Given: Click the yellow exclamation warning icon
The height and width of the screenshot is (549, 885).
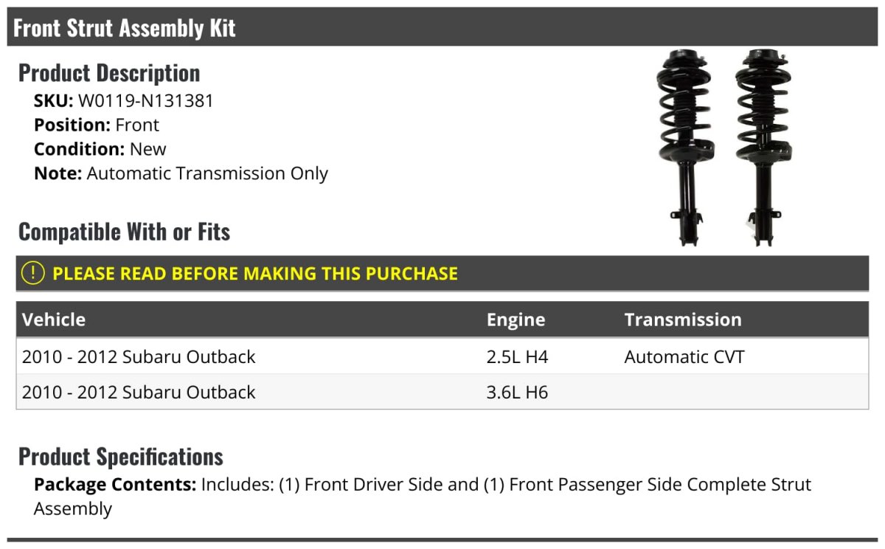Looking at the screenshot, I should point(33,273).
